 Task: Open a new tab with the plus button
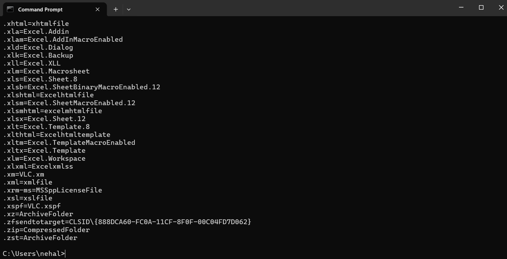(116, 9)
